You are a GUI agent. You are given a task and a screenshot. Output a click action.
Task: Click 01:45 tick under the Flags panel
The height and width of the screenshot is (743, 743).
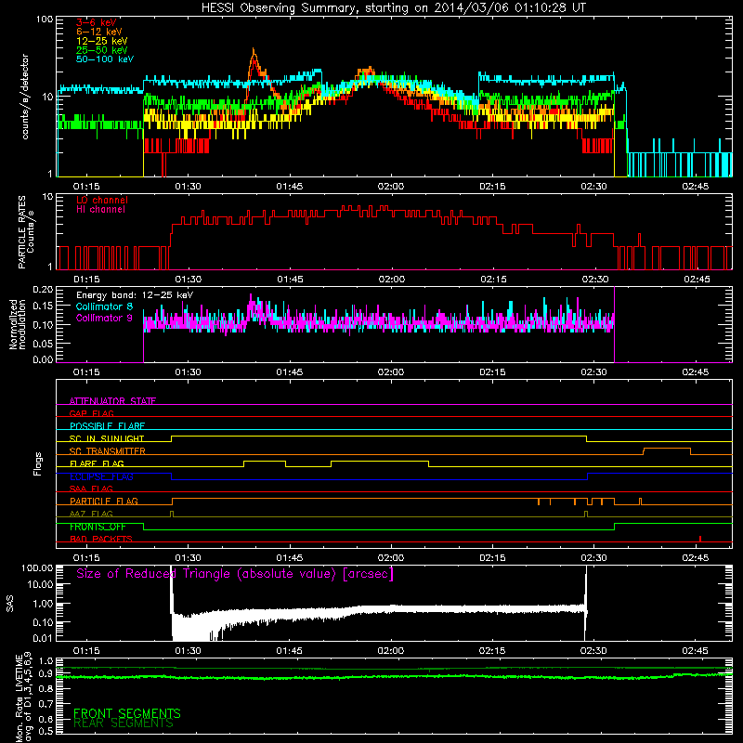[x=290, y=558]
